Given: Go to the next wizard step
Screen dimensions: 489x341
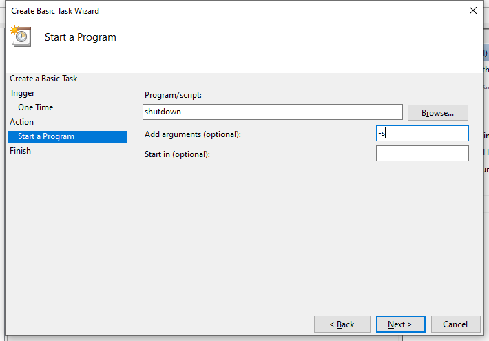Looking at the screenshot, I should point(400,324).
